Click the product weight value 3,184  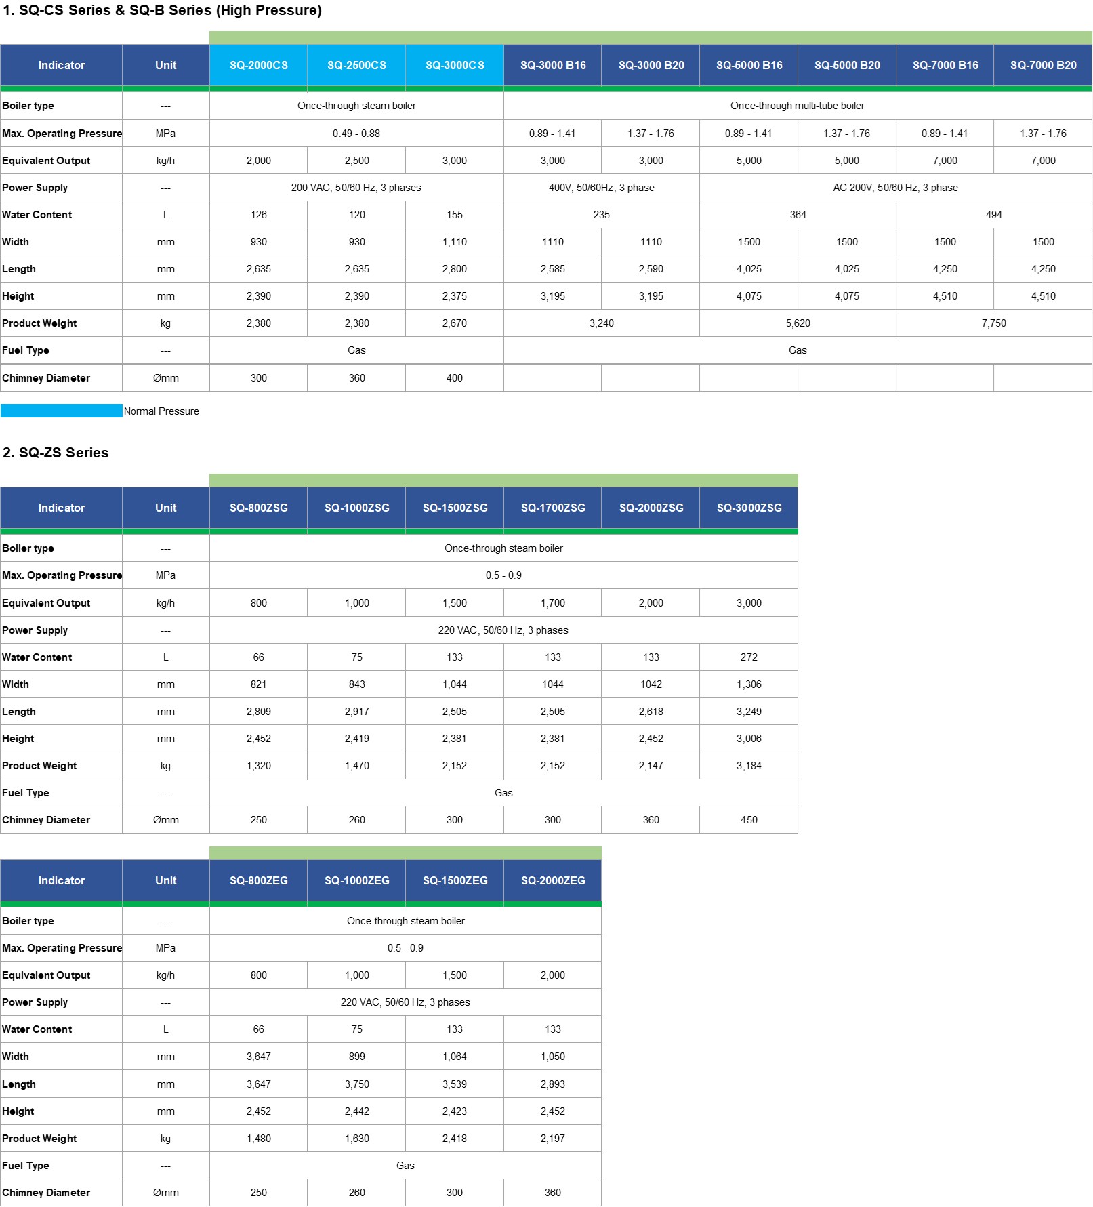click(x=749, y=766)
